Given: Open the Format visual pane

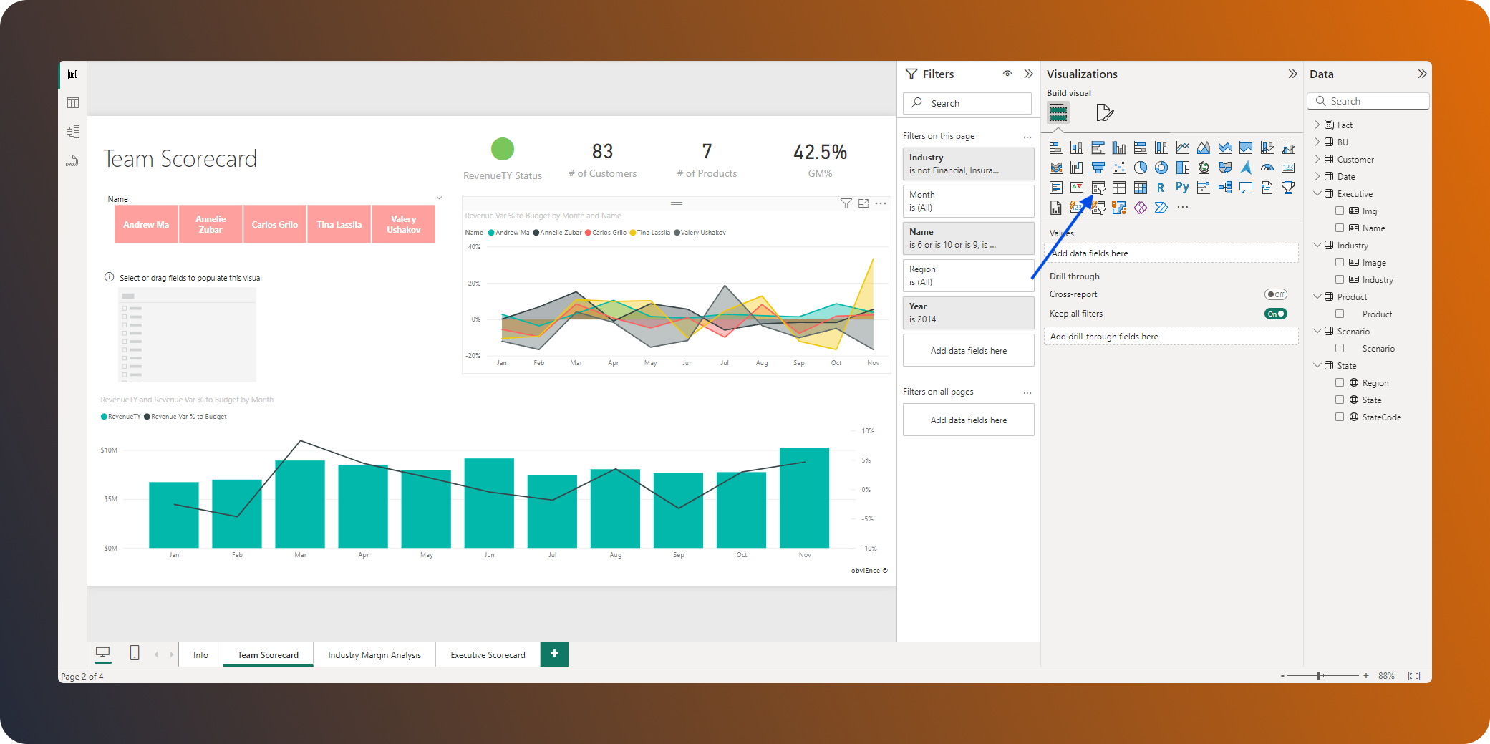Looking at the screenshot, I should pos(1104,112).
